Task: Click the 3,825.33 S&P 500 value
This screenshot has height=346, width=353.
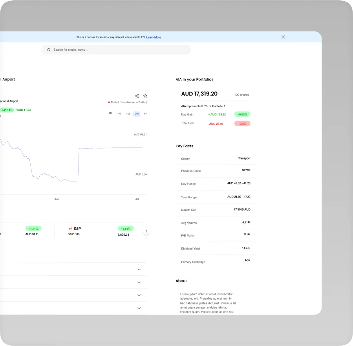Action: pos(123,234)
